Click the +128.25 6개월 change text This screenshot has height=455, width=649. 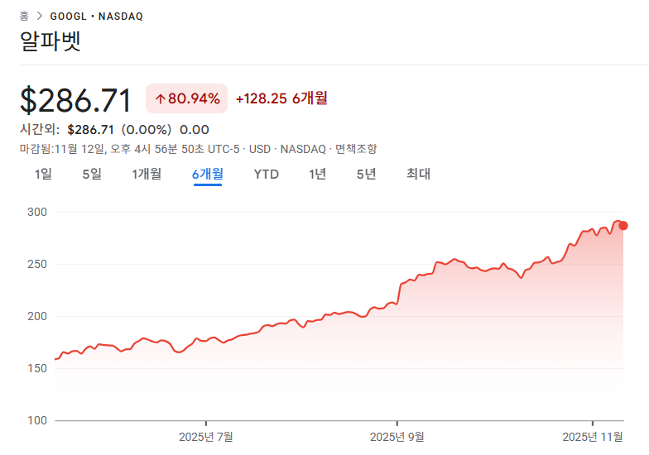[281, 98]
